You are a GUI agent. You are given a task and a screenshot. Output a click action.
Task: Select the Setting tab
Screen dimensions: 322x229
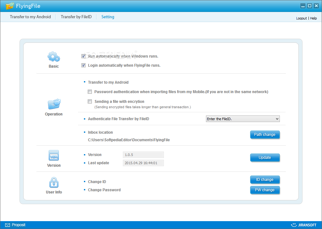coord(108,17)
